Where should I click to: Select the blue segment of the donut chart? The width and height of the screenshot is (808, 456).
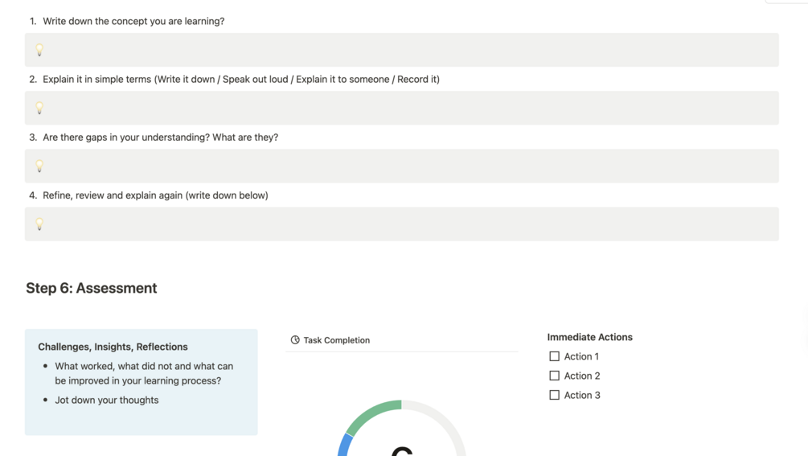tap(346, 445)
